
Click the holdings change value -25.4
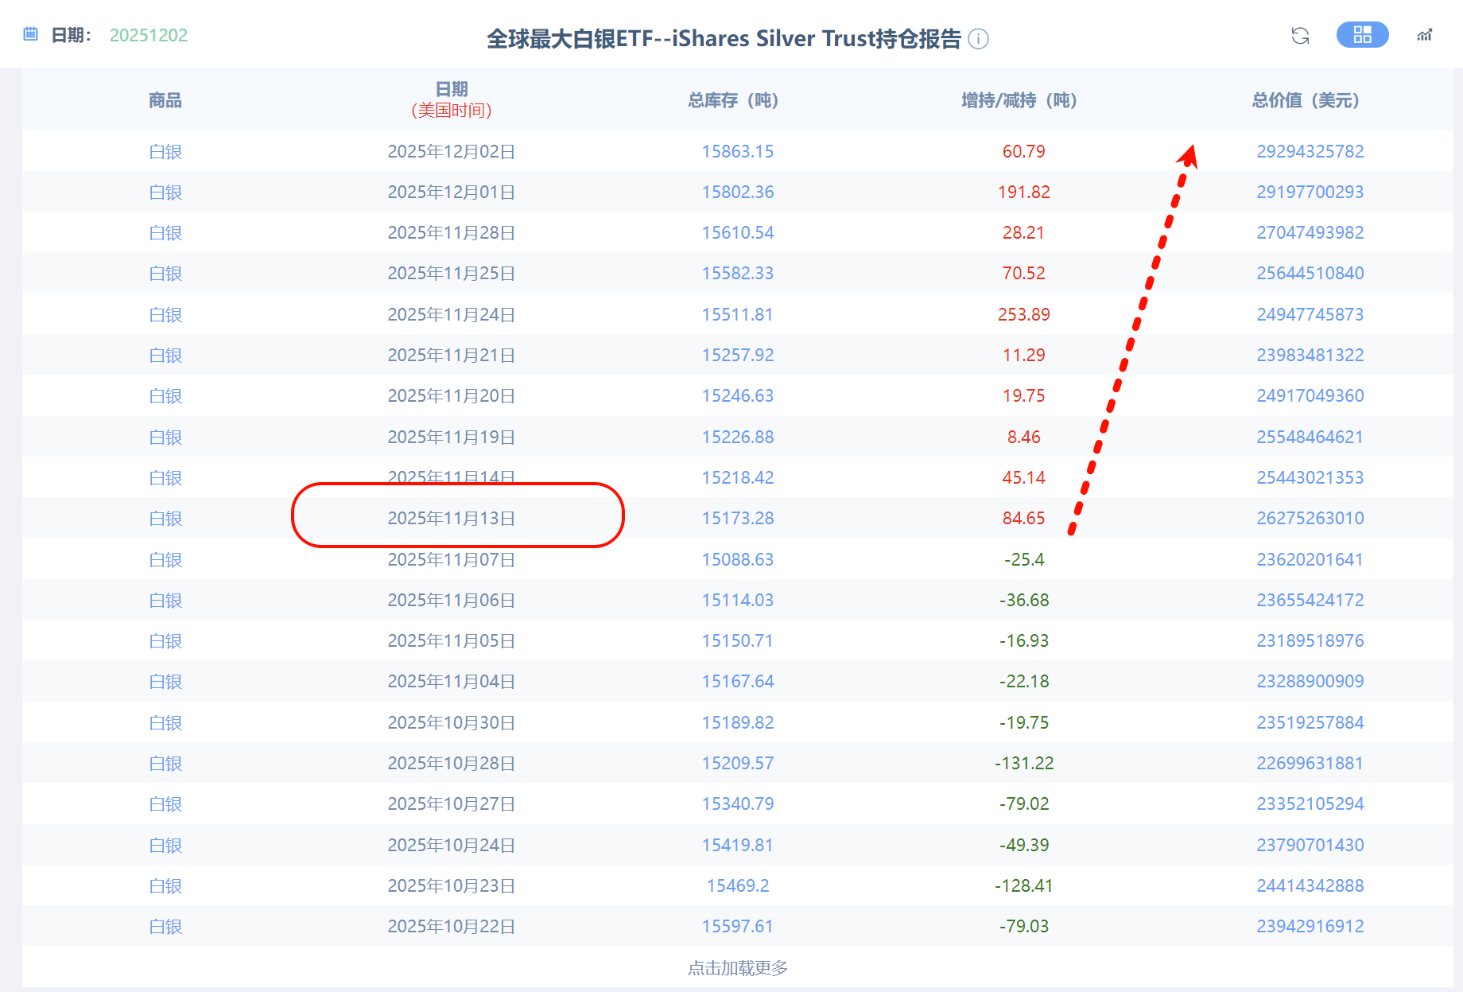(1024, 559)
